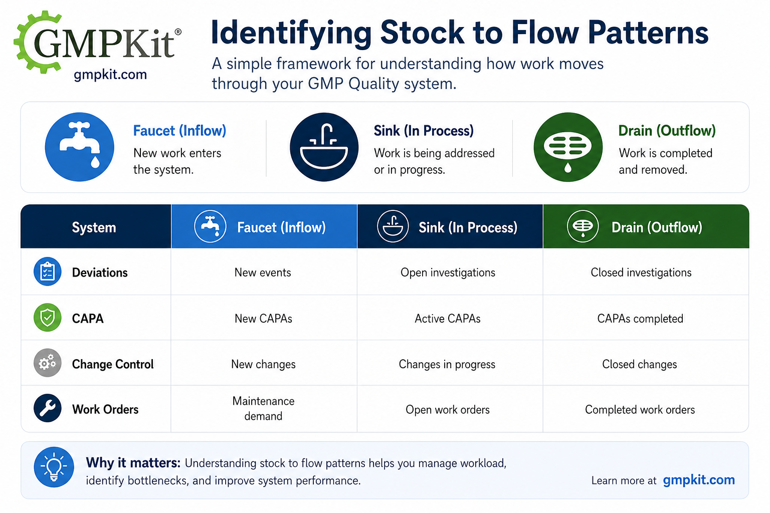Click the large green drain icon
Viewport: 770px width, 513px height.
(568, 147)
